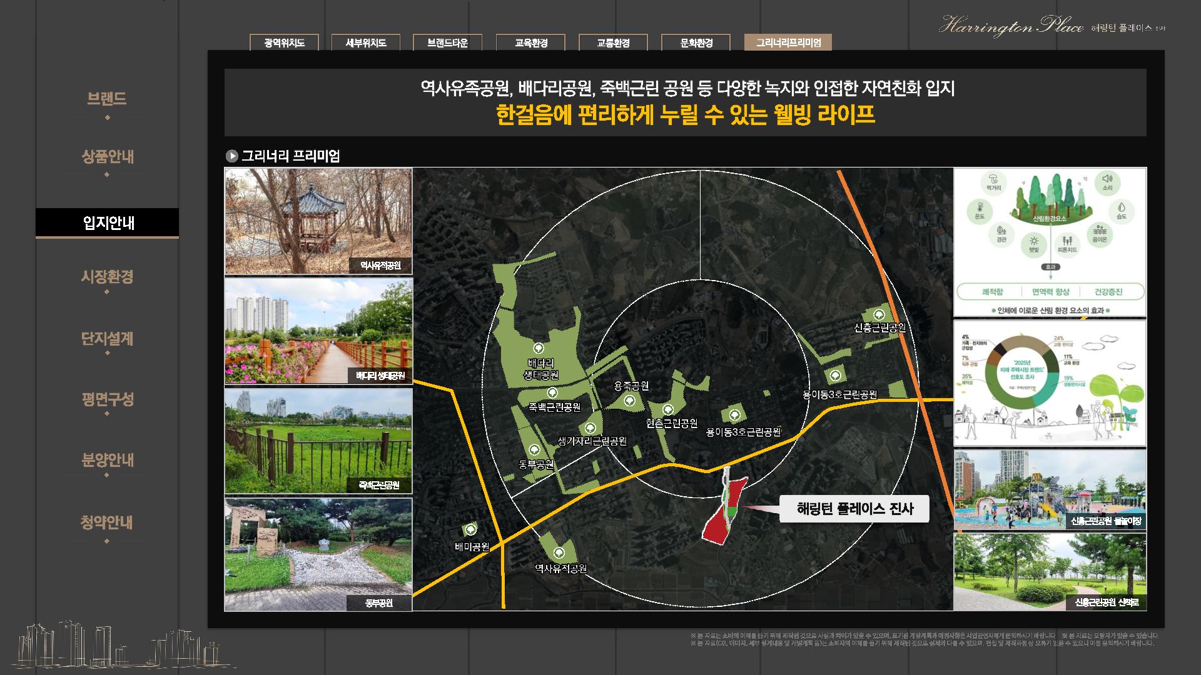Screen dimensions: 1201x675
Task: Click the 용죽공원 map marker
Action: pyautogui.click(x=630, y=401)
